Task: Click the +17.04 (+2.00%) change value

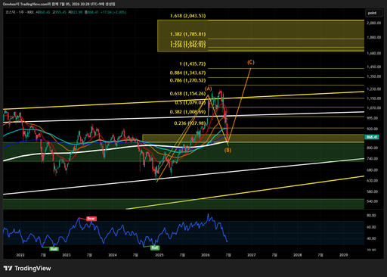Action: coord(113,12)
